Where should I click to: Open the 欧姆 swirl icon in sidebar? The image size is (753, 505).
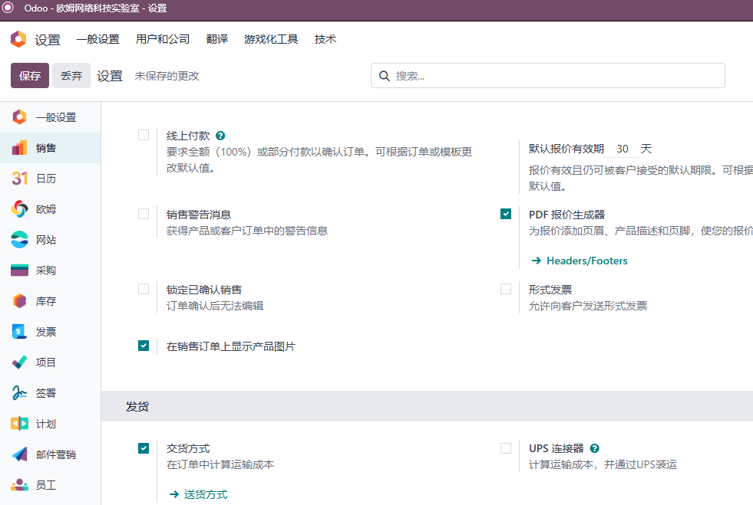(19, 209)
